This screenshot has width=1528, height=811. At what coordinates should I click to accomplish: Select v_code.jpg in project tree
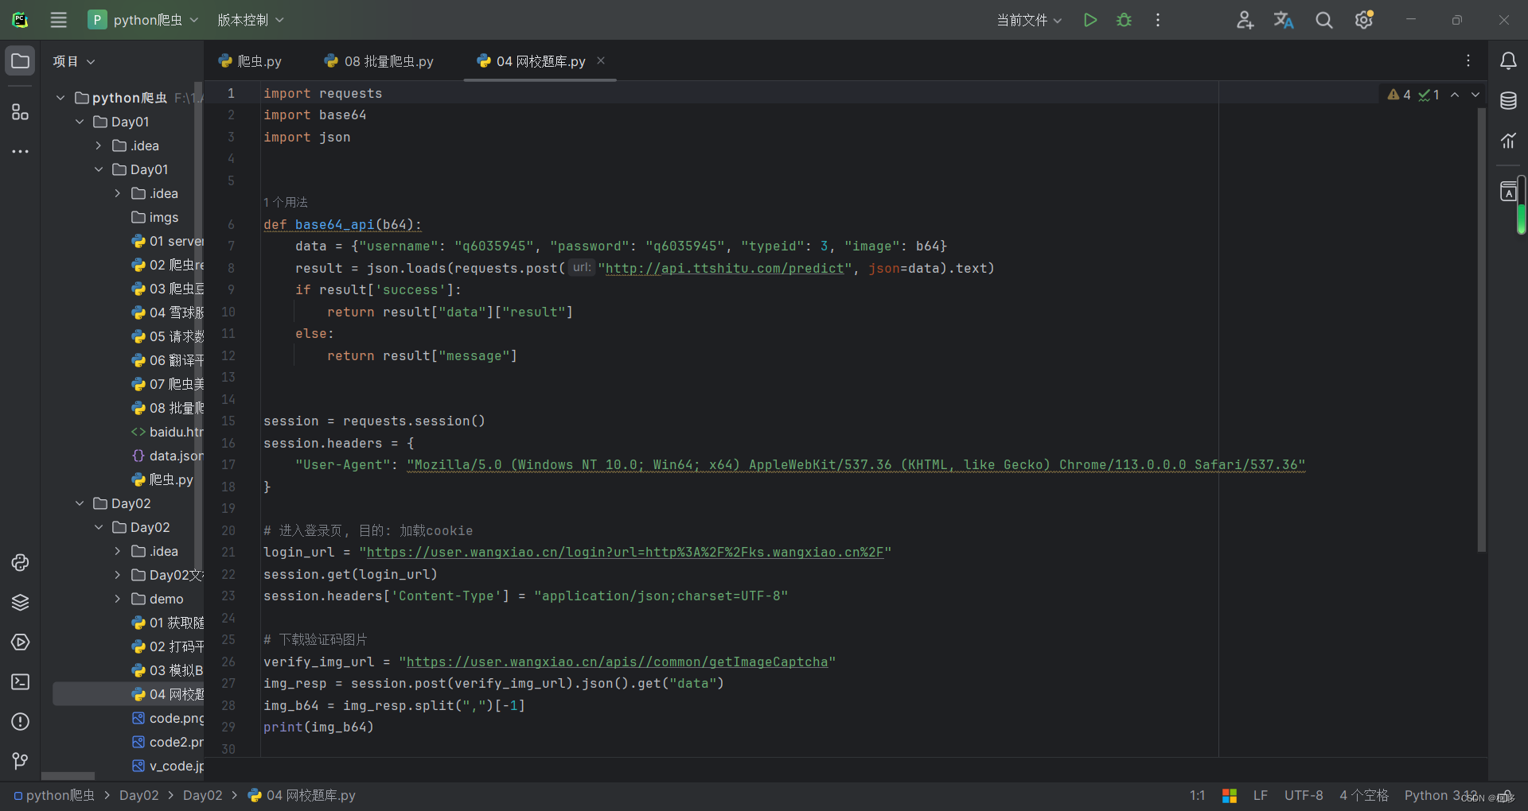167,766
